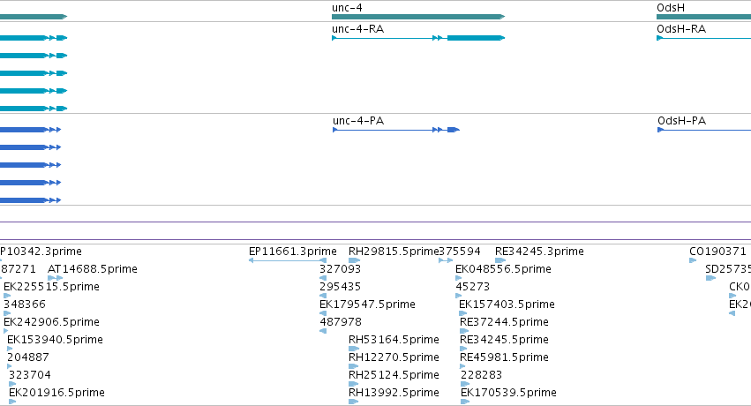This screenshot has height=406, width=751.
Task: Click the unc-4-RA transcript exon block
Action: [476, 38]
